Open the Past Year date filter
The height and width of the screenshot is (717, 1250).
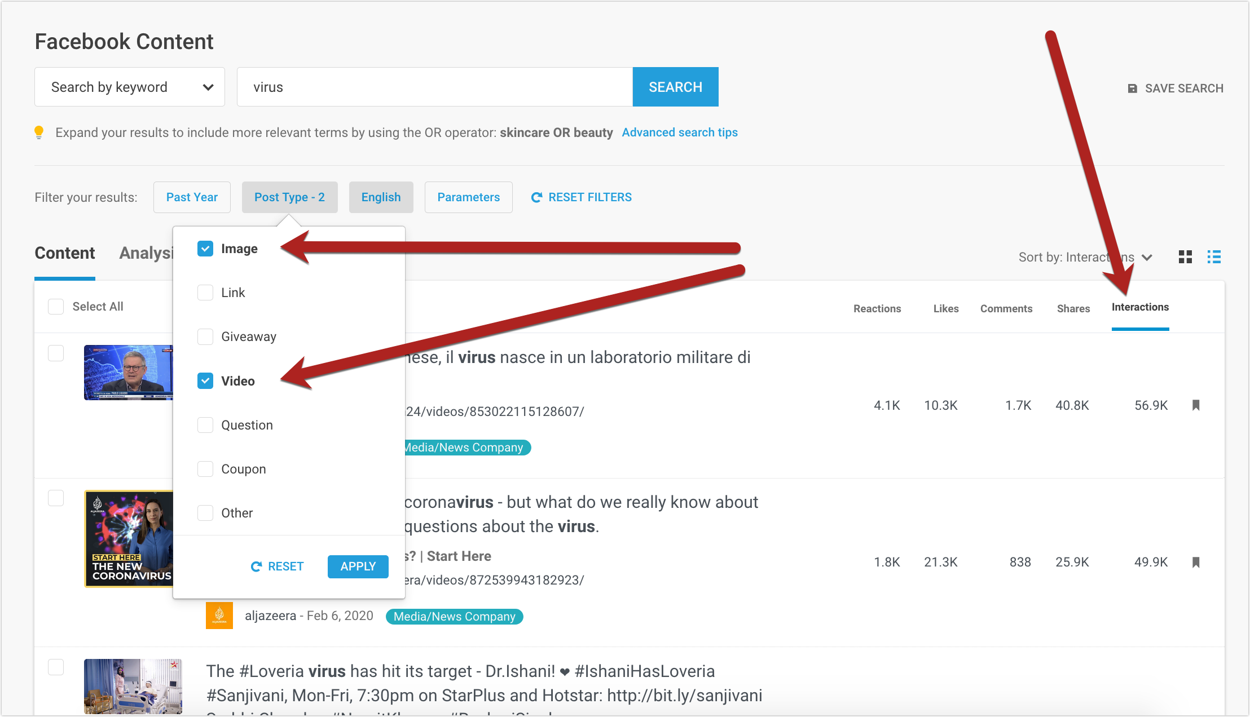point(192,197)
